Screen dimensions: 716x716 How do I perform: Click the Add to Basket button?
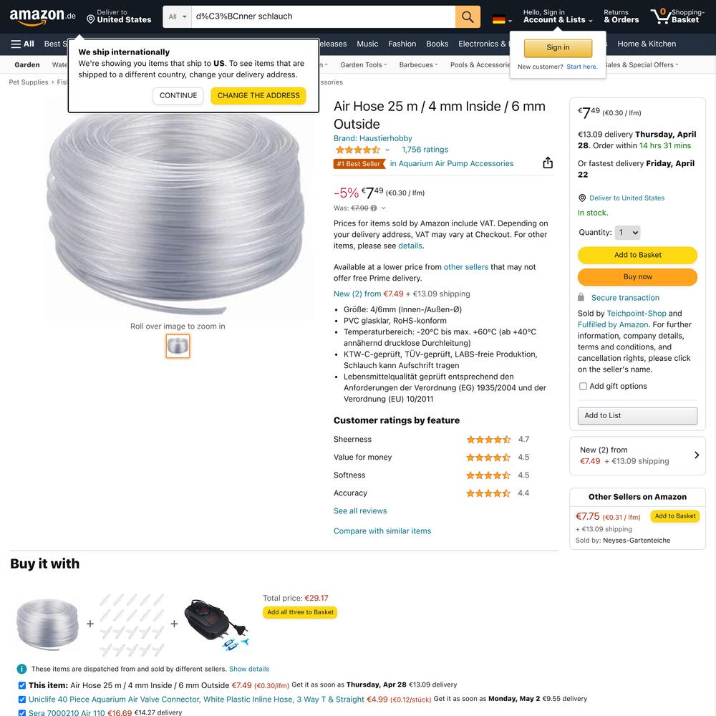click(637, 255)
